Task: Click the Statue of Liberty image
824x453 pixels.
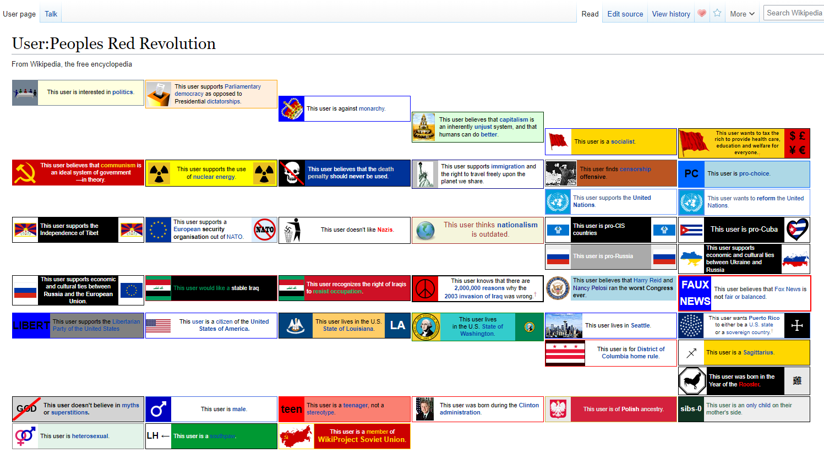Action: click(x=424, y=174)
